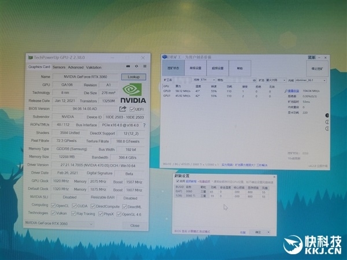Select the 帮助 help tab in miner
This screenshot has height=260, width=347.
tap(240, 68)
